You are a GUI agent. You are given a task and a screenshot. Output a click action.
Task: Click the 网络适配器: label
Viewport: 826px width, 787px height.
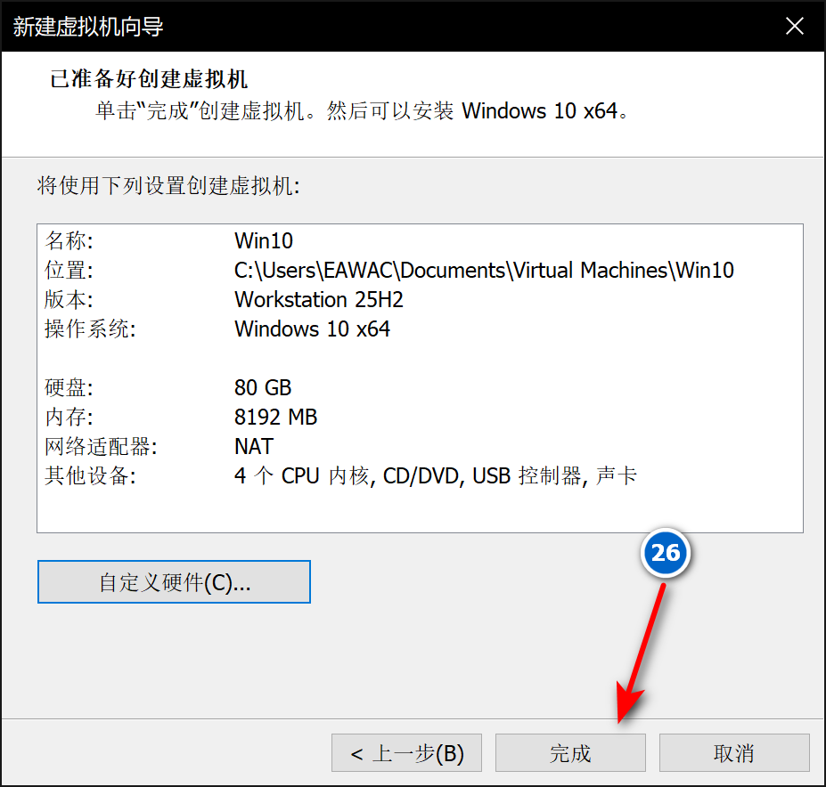(x=101, y=447)
